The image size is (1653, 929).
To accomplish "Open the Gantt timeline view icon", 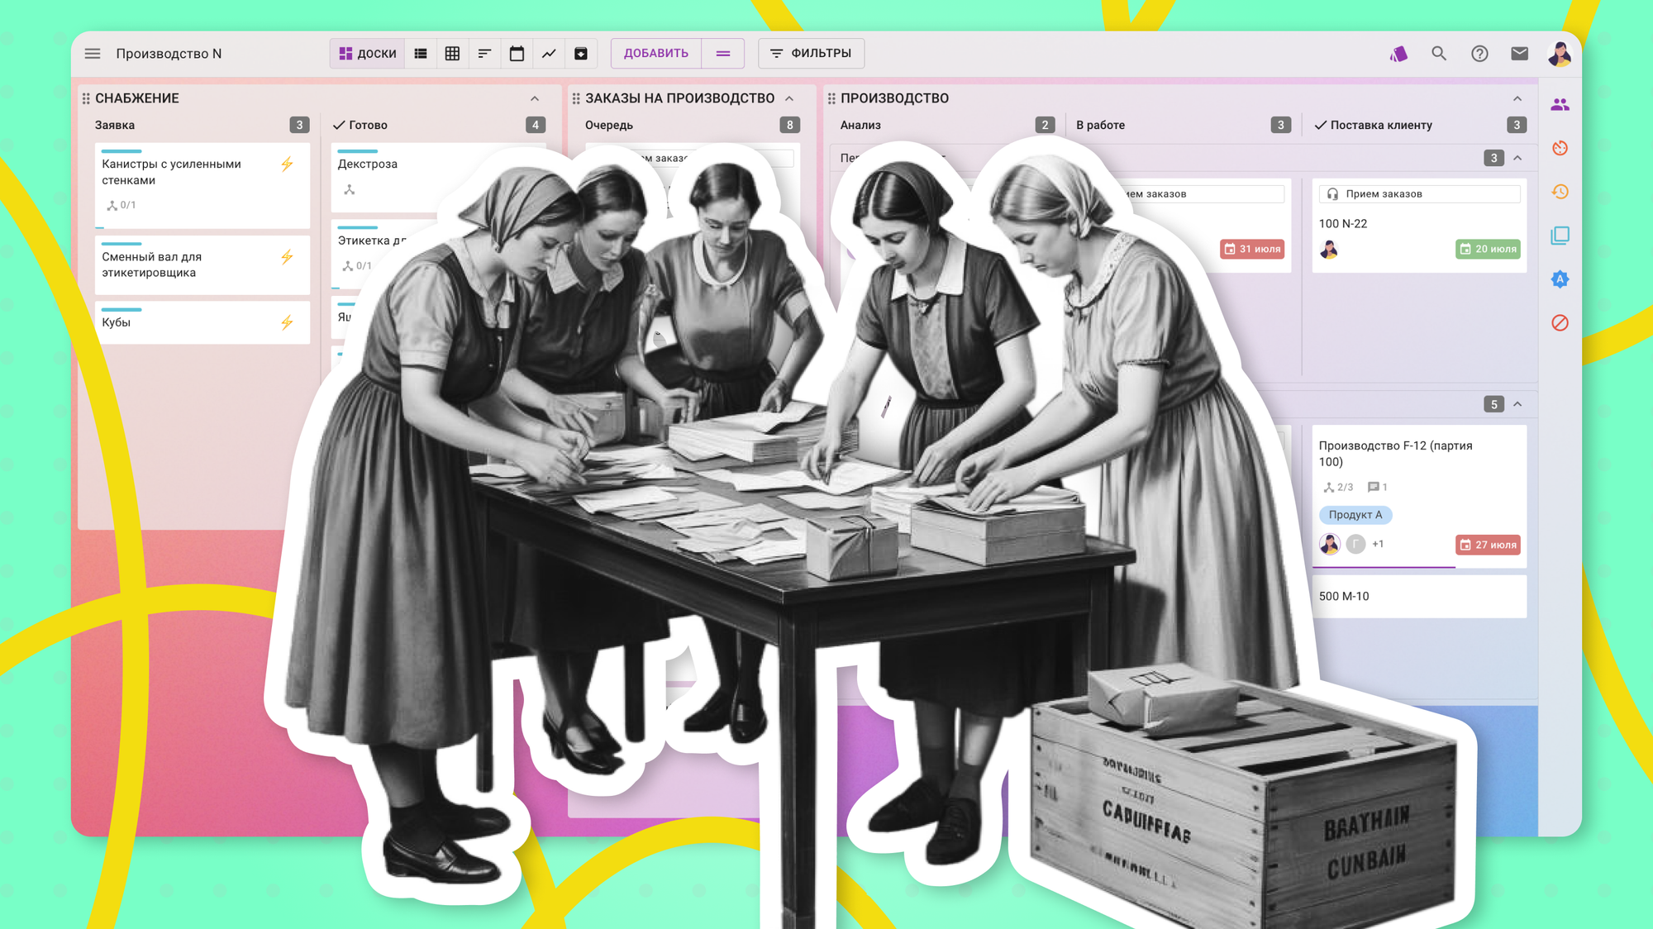I will click(x=484, y=54).
